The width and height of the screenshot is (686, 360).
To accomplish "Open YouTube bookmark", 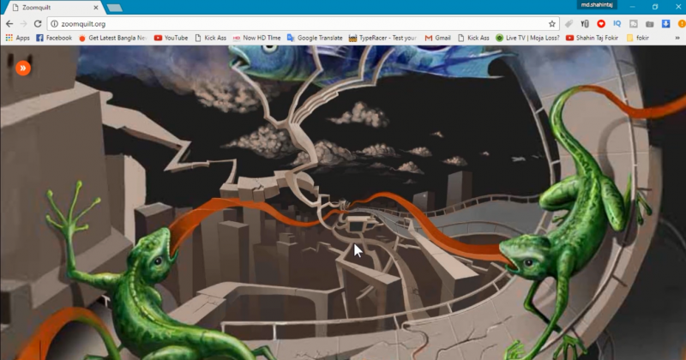I will coord(171,38).
